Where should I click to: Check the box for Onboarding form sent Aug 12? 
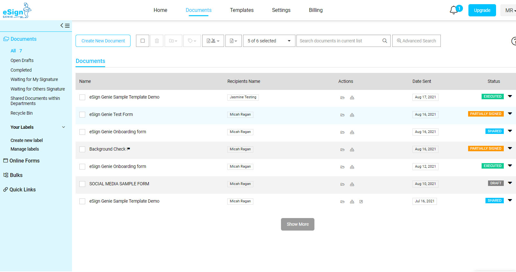[x=82, y=167]
